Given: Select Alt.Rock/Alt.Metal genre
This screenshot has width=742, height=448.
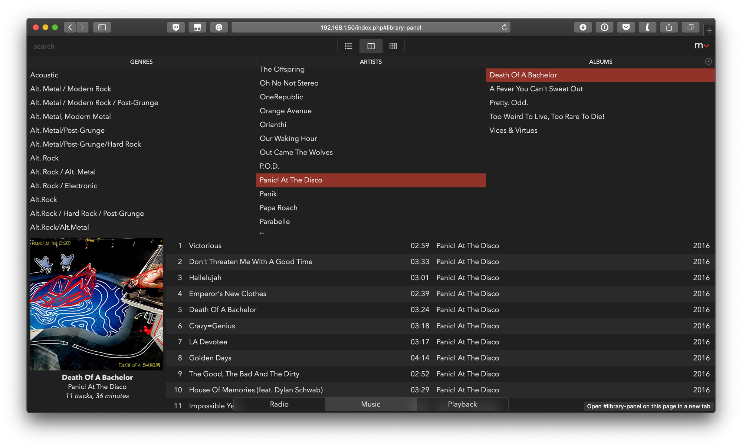Looking at the screenshot, I should point(141,227).
